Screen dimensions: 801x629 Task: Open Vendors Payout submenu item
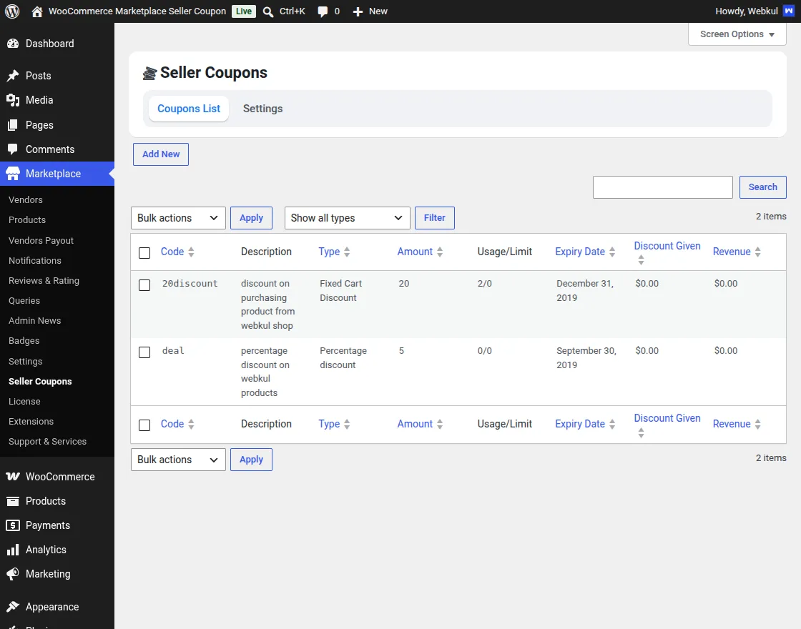(41, 240)
